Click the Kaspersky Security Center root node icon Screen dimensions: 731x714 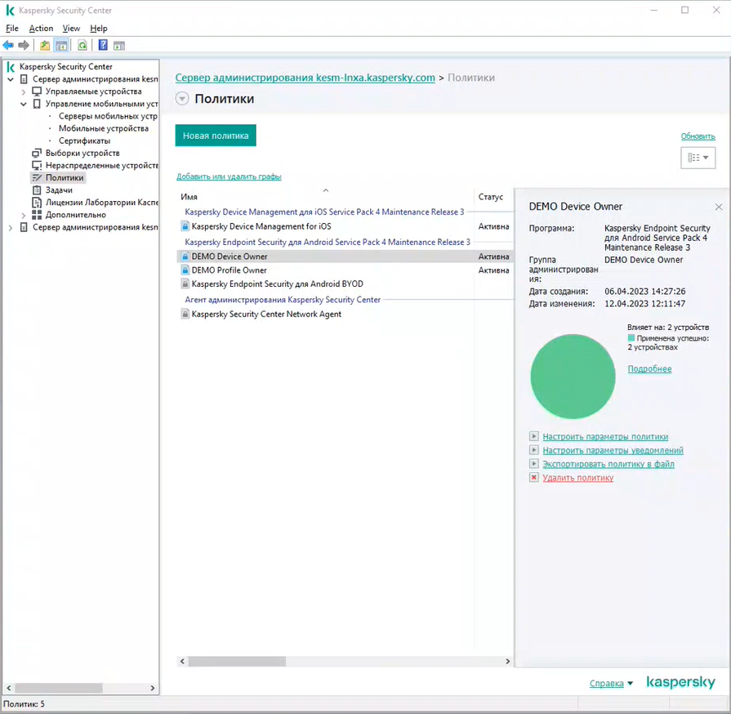[11, 67]
